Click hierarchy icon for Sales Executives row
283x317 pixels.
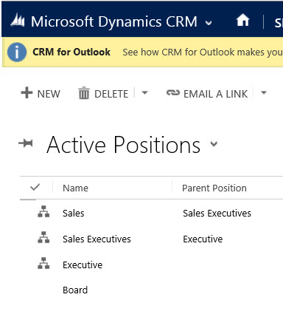[43, 237]
